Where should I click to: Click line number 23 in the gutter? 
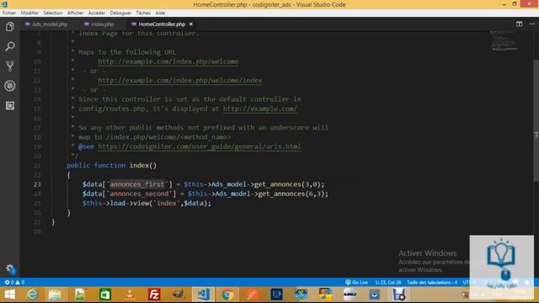click(37, 184)
